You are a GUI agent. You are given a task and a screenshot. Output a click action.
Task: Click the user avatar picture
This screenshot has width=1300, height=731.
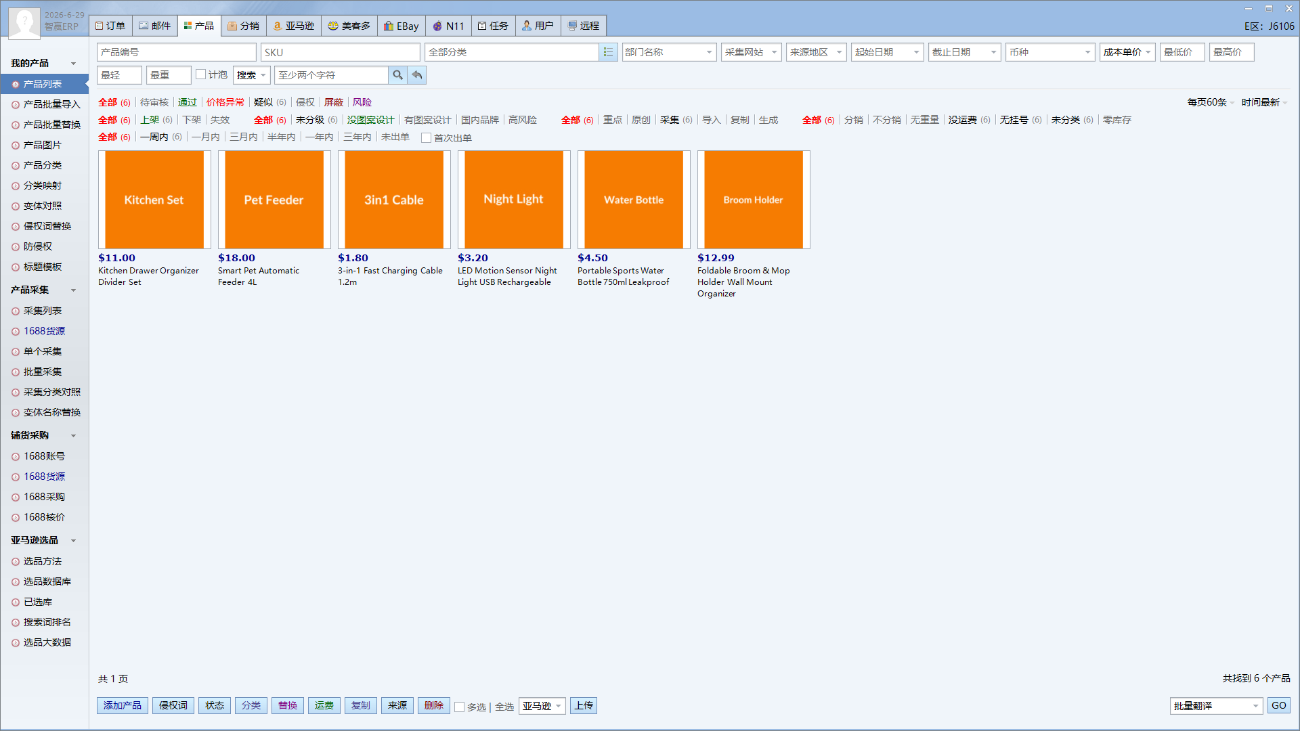24,22
